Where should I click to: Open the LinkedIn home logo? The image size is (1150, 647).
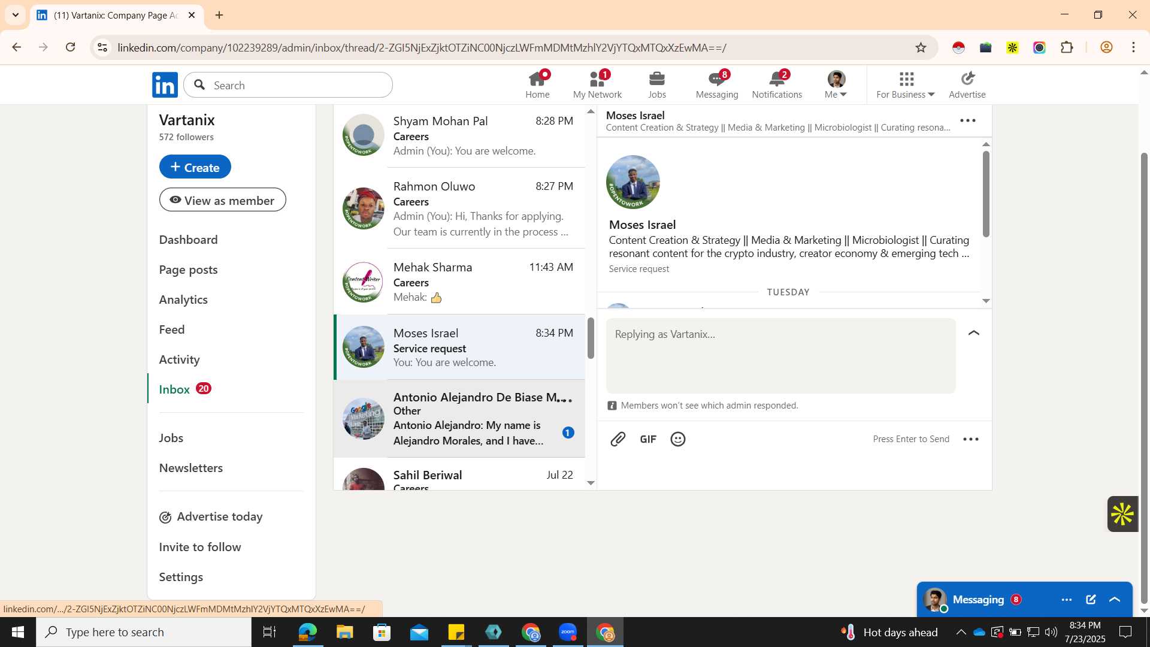[165, 85]
